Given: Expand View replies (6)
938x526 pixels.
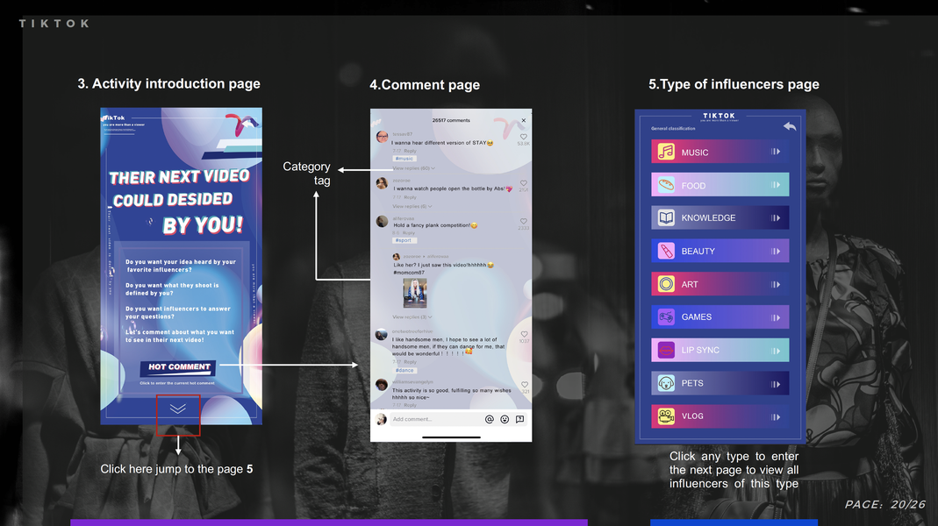Looking at the screenshot, I should [x=412, y=206].
